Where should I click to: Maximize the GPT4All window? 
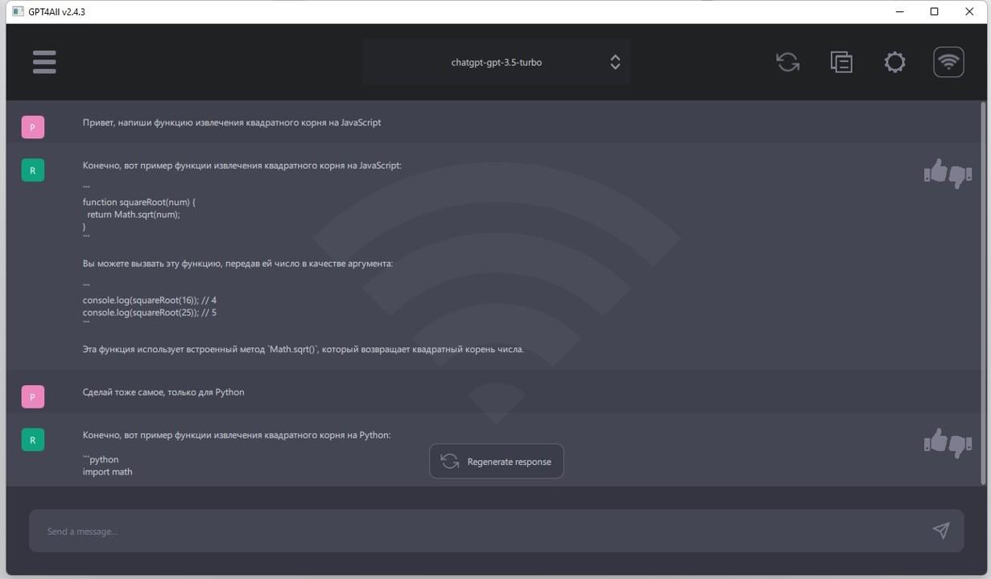click(x=935, y=11)
